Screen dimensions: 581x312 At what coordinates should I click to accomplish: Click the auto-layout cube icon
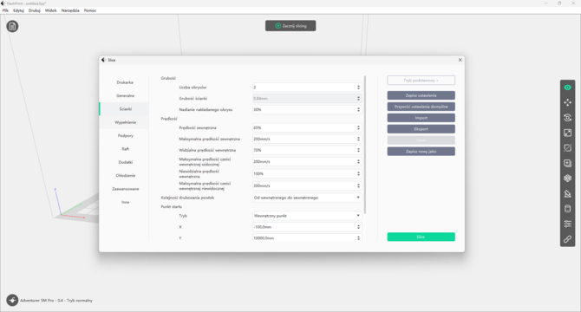pos(567,179)
